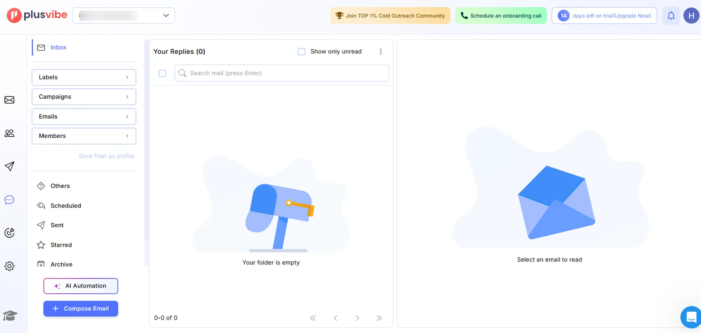Expand the Emails filter

point(84,117)
